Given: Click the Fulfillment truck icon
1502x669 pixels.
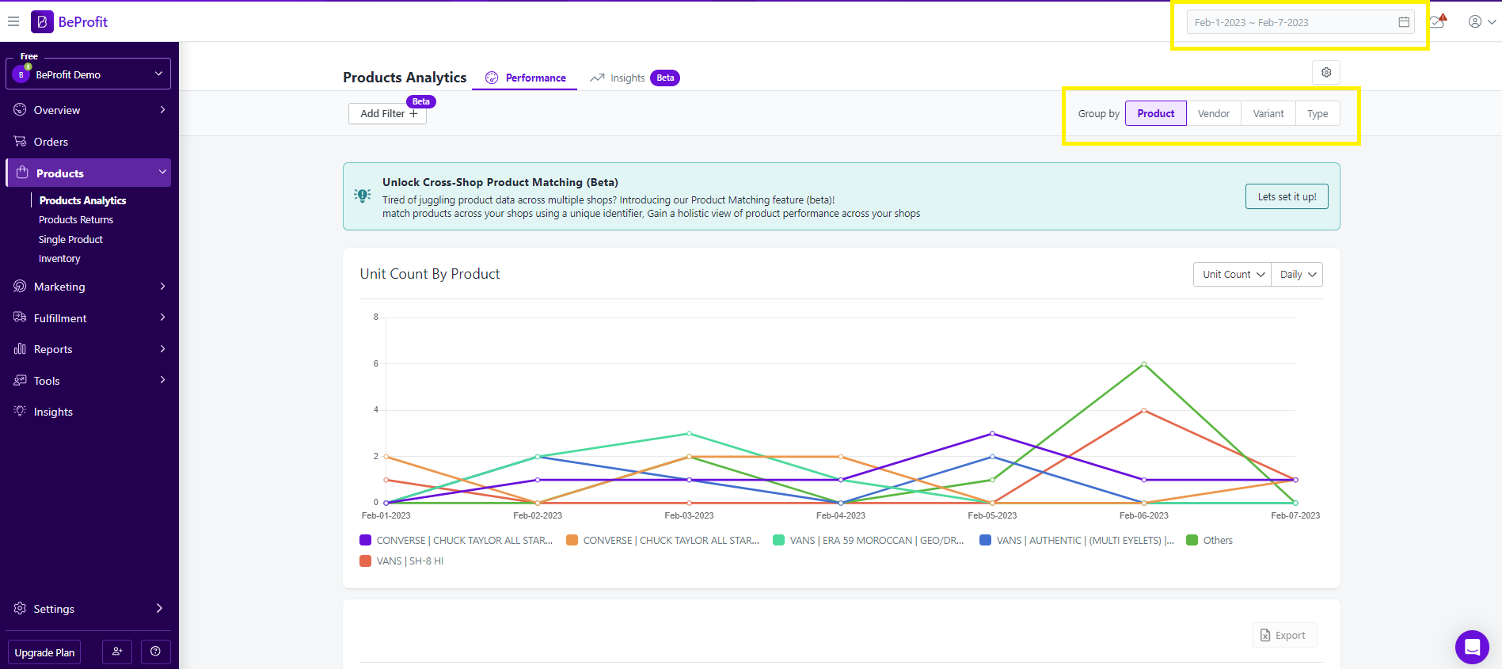Looking at the screenshot, I should 20,317.
